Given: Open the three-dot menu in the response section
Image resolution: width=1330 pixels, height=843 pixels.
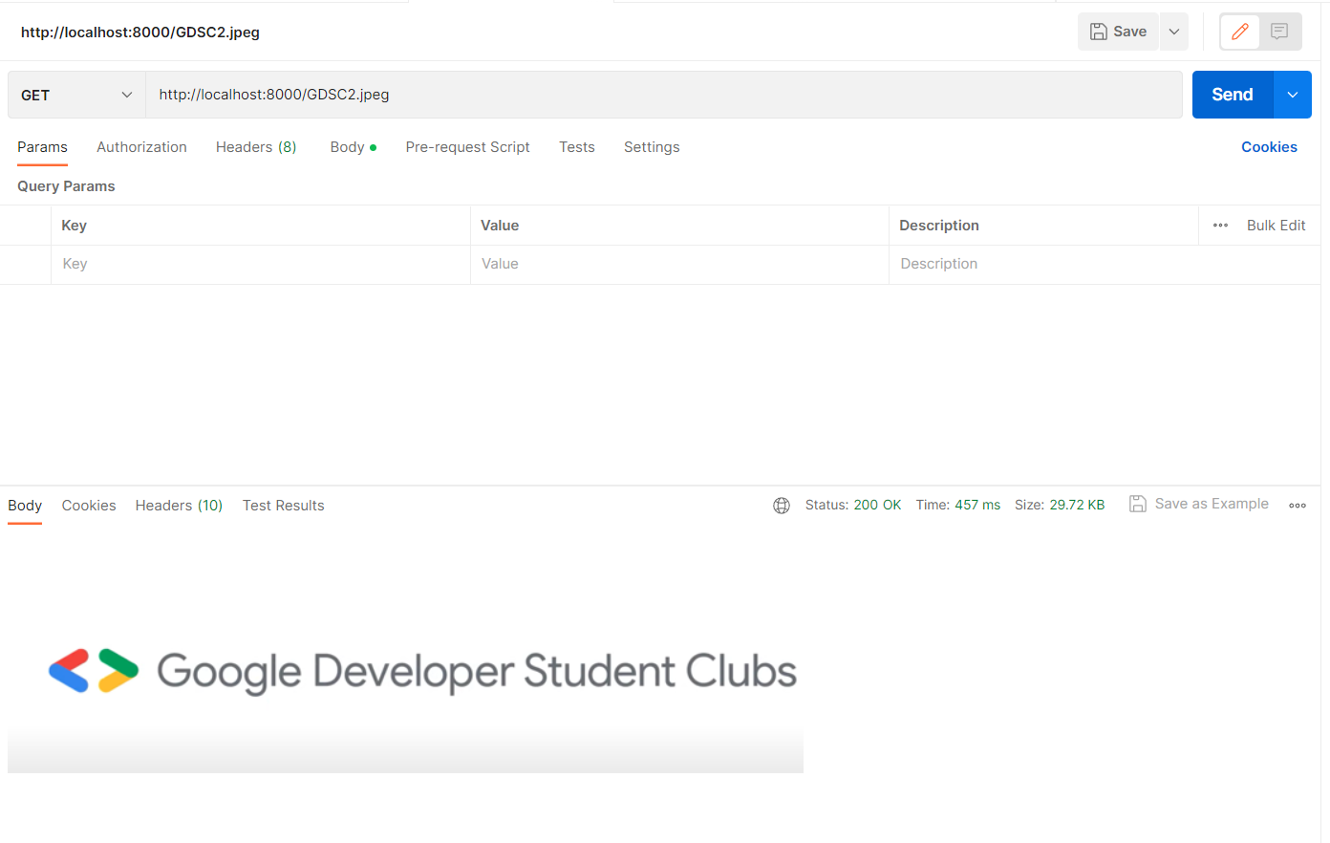Looking at the screenshot, I should click(1297, 505).
